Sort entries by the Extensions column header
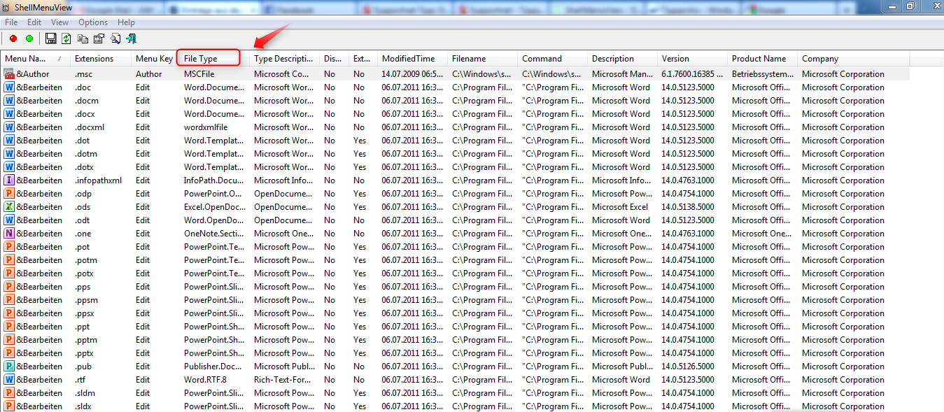Screen dimensions: 944x412 (x=98, y=58)
